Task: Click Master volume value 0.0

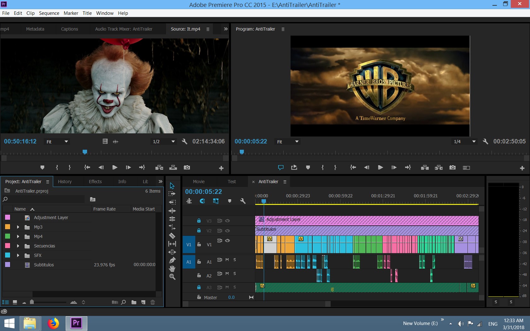Action: (x=231, y=297)
